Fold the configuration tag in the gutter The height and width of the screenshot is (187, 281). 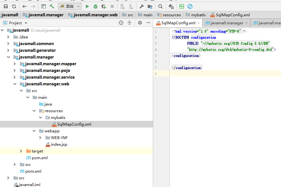click(169, 56)
